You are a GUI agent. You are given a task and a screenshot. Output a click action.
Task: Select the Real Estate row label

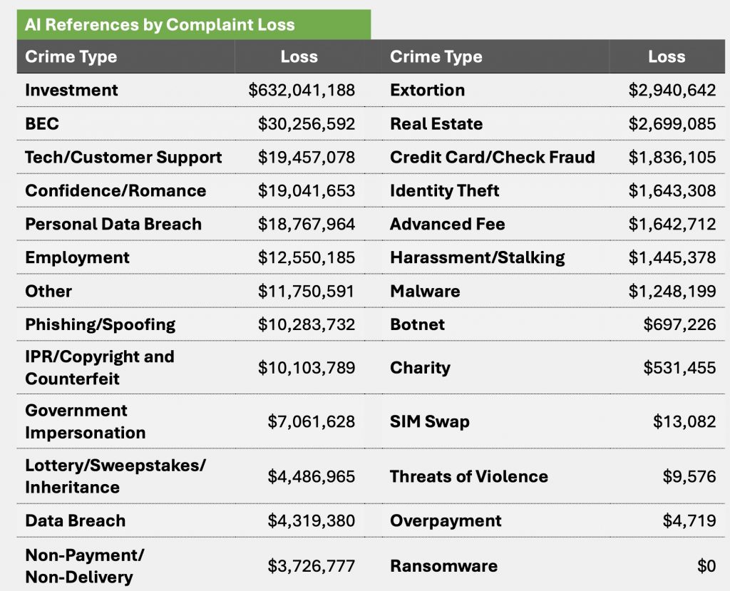pyautogui.click(x=436, y=124)
